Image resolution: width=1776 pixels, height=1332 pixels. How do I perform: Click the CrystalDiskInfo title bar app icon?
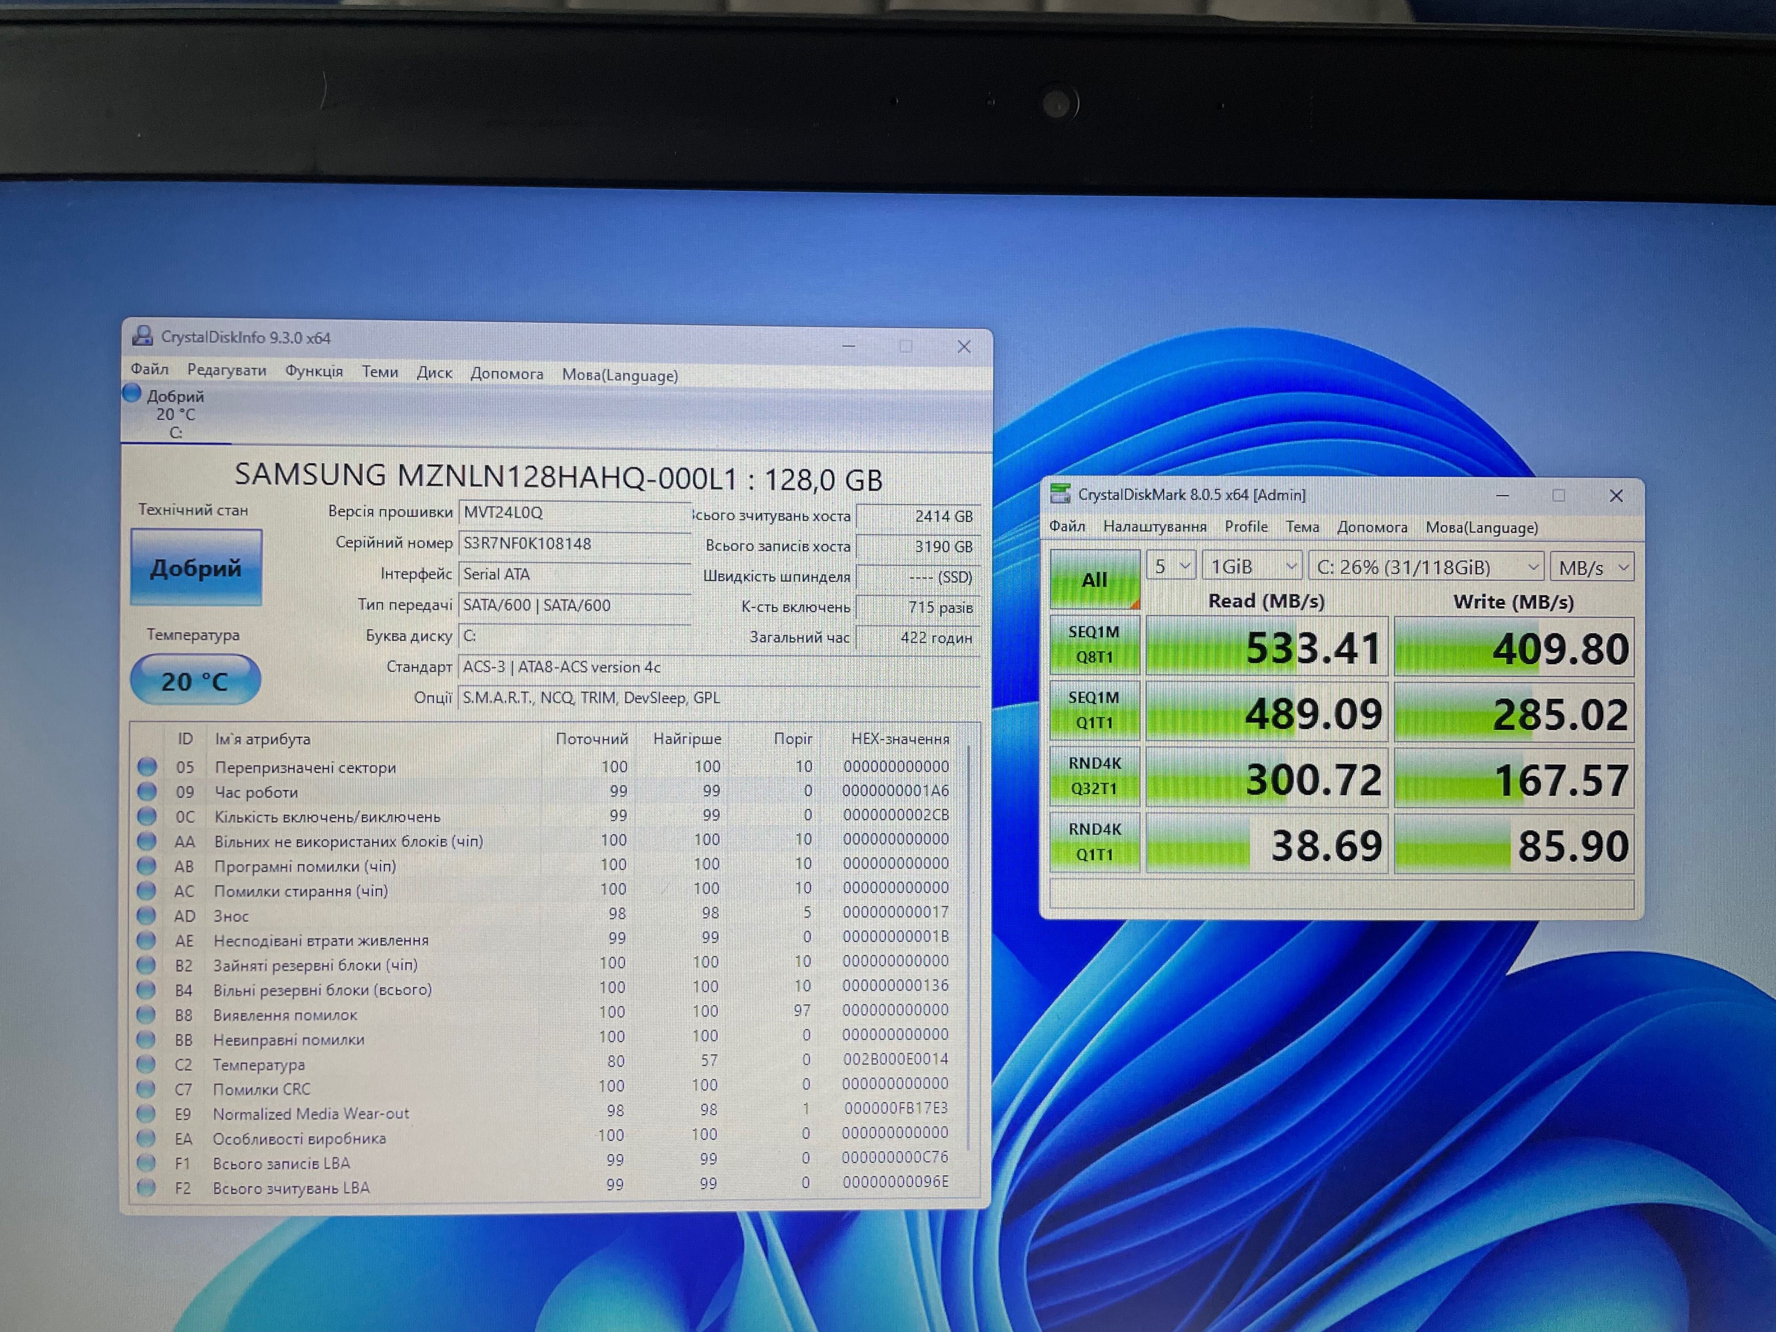coord(143,336)
